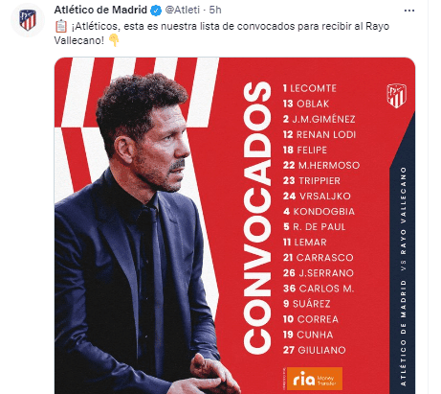Image resolution: width=441 pixels, height=394 pixels.
Task: Click the vertical CONVOCADOS heading in the image
Action: pos(256,218)
